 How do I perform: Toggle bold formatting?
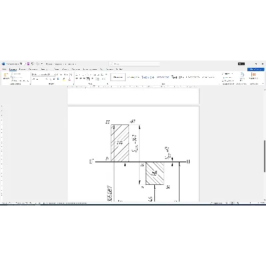pos(34,79)
